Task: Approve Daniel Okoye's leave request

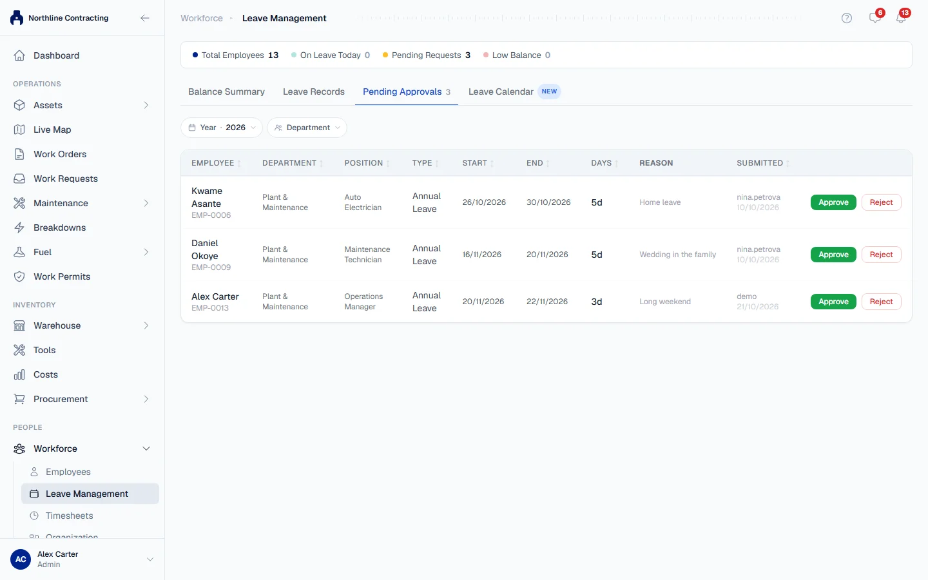Action: (x=833, y=255)
